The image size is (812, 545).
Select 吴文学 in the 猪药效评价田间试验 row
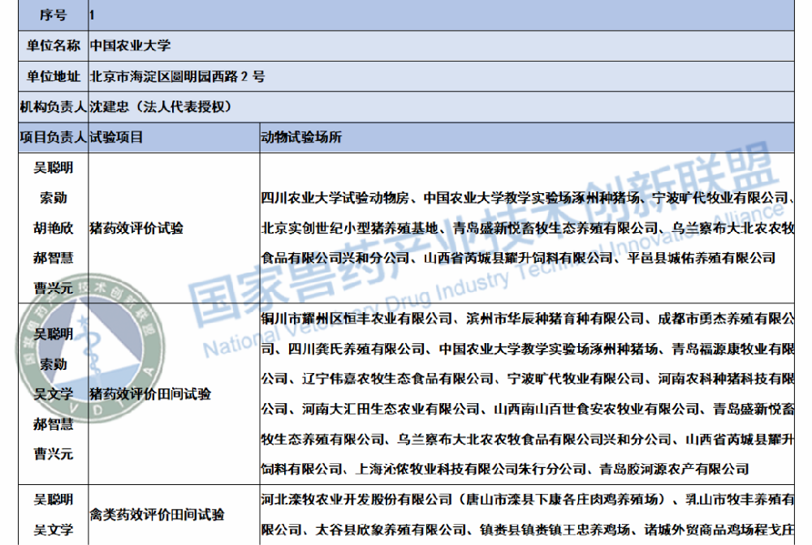tap(54, 394)
